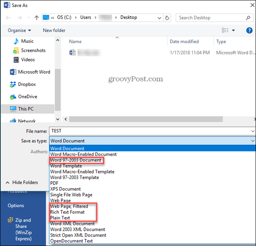Click the Videos film icon
Viewport: 256px width, 246px height.
16,60
